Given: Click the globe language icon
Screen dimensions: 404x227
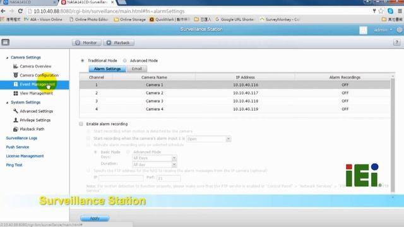Looking at the screenshot, I should pyautogui.click(x=400, y=30).
